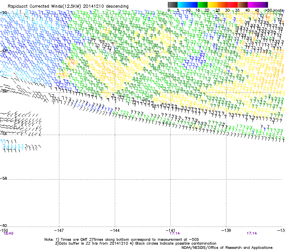The width and height of the screenshot is (285, 250).
Task: Click the -58 latitude axis label
Action: [x=3, y=178]
